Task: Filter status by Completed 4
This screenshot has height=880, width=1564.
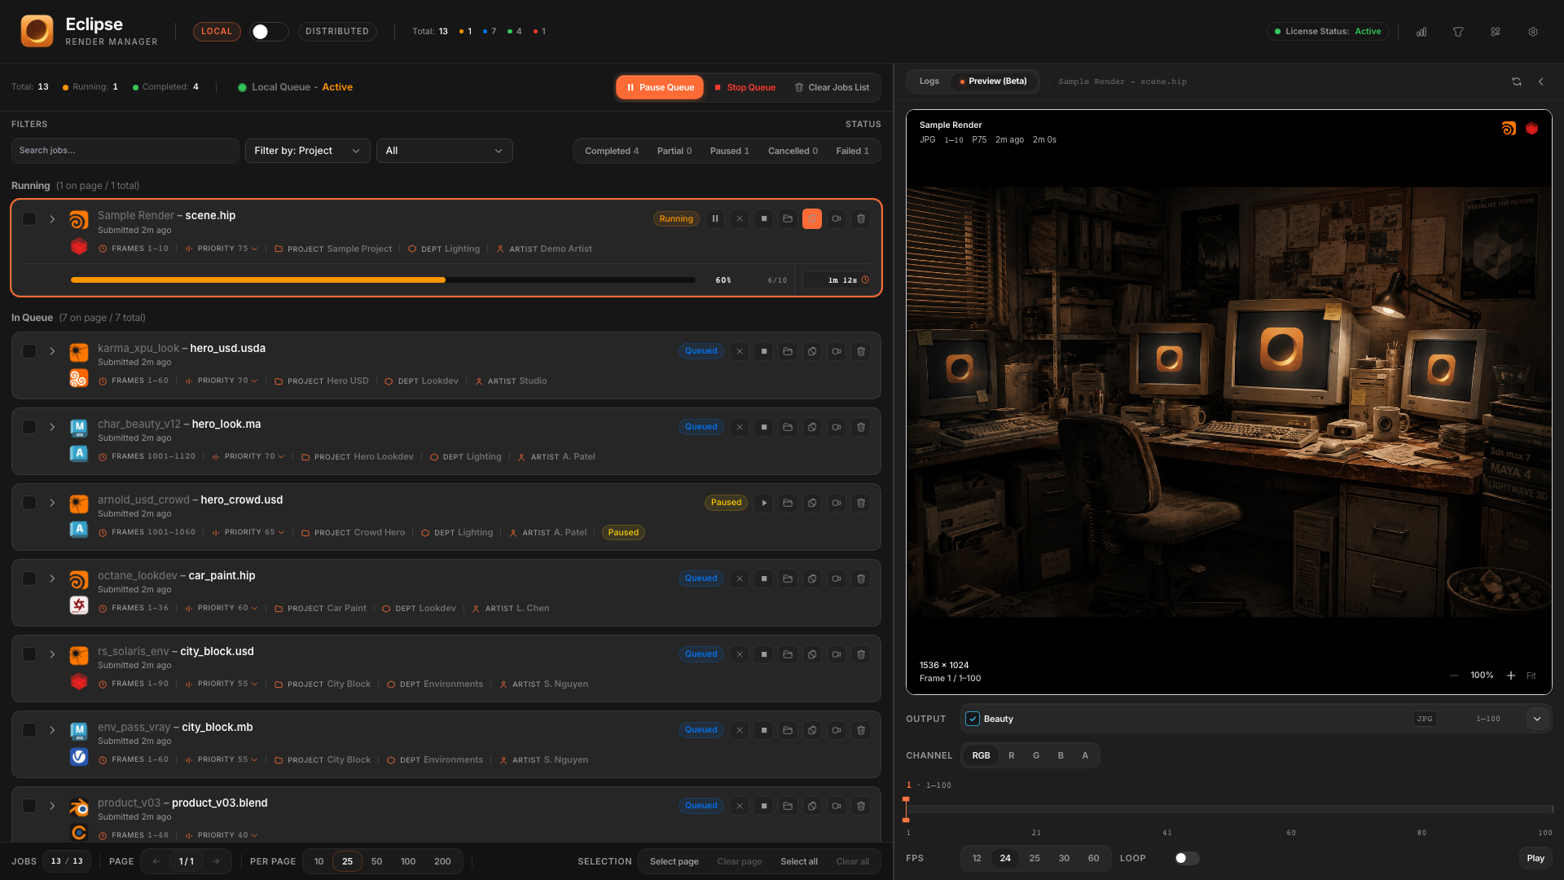Action: coord(612,151)
